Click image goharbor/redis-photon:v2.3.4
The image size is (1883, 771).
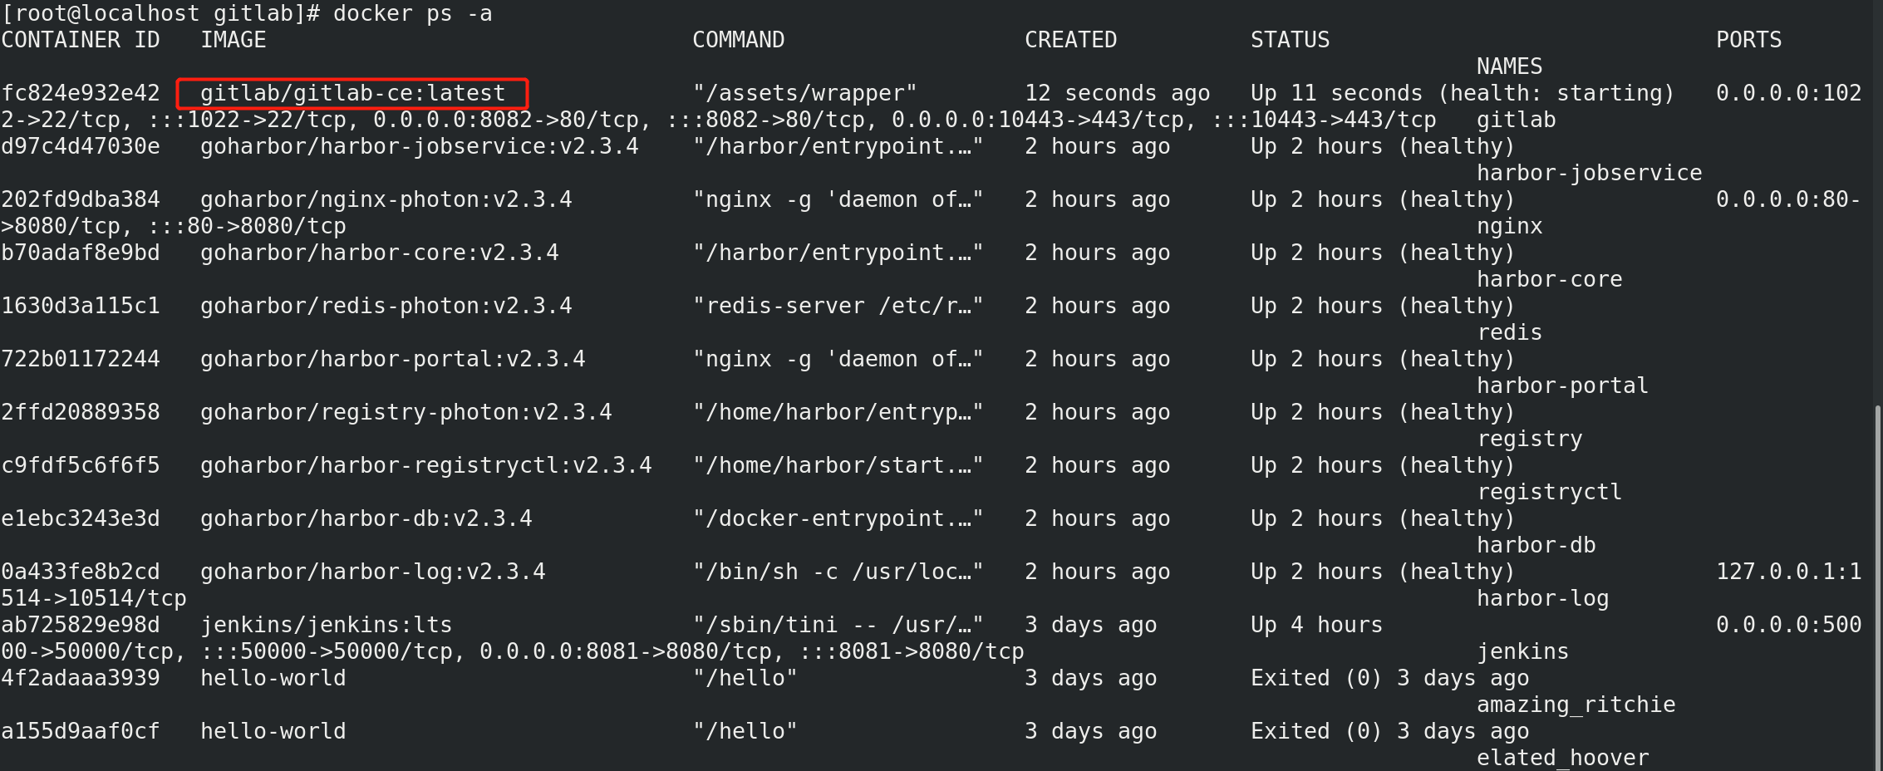[386, 306]
